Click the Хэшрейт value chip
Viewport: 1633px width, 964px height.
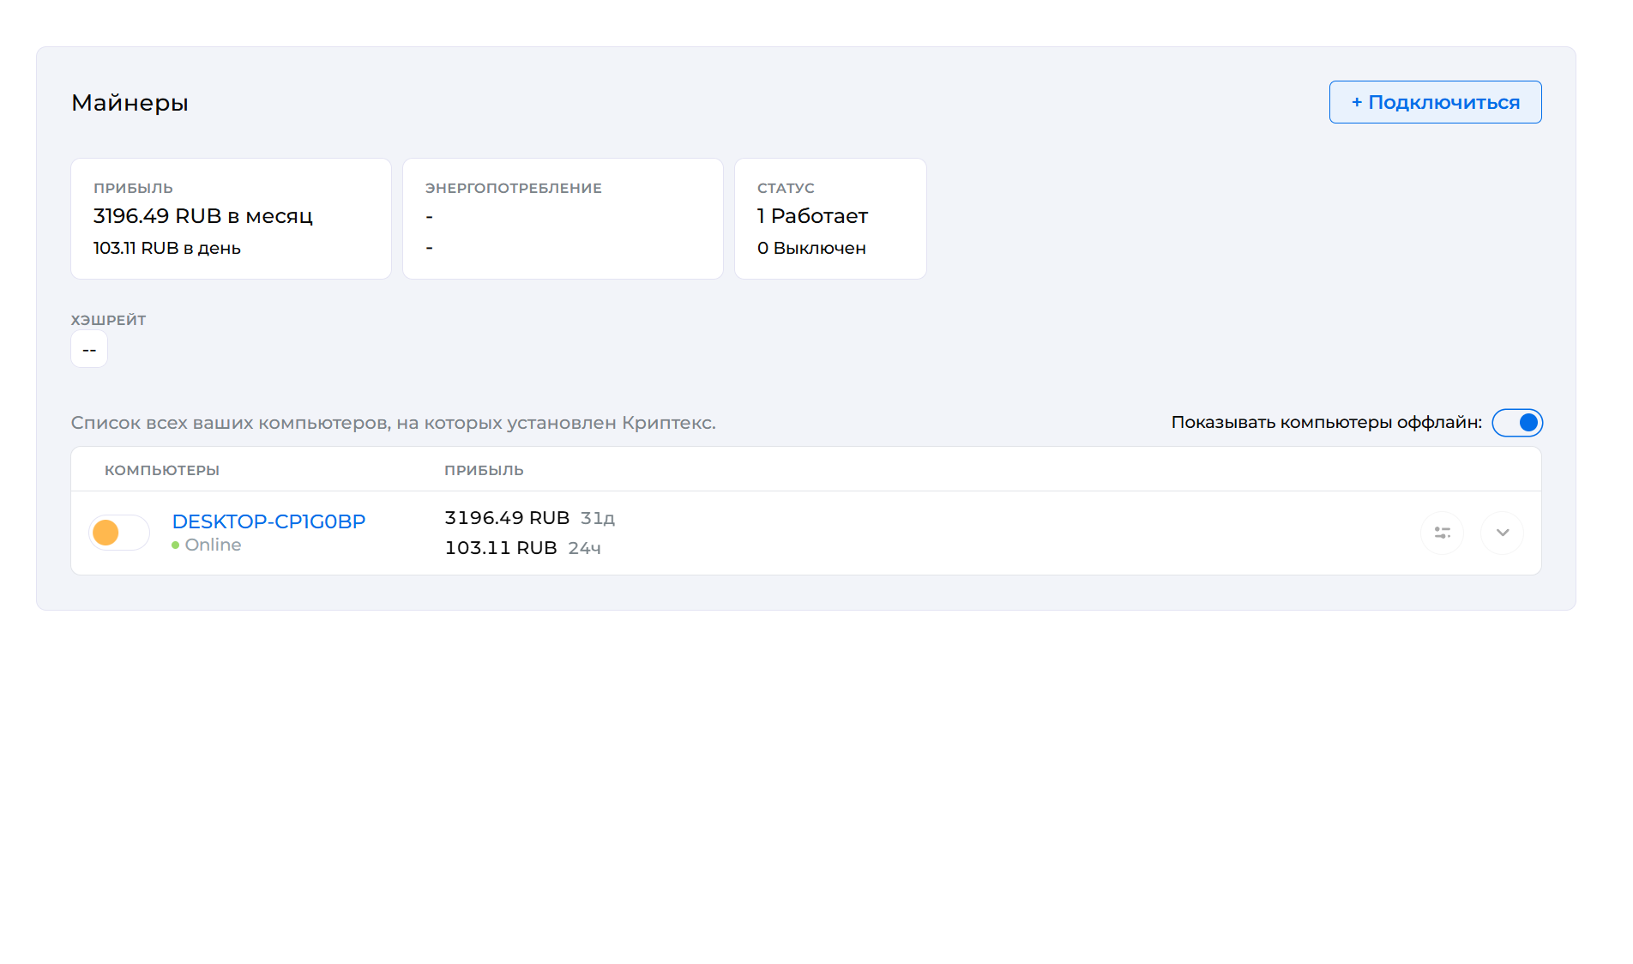[x=89, y=350]
